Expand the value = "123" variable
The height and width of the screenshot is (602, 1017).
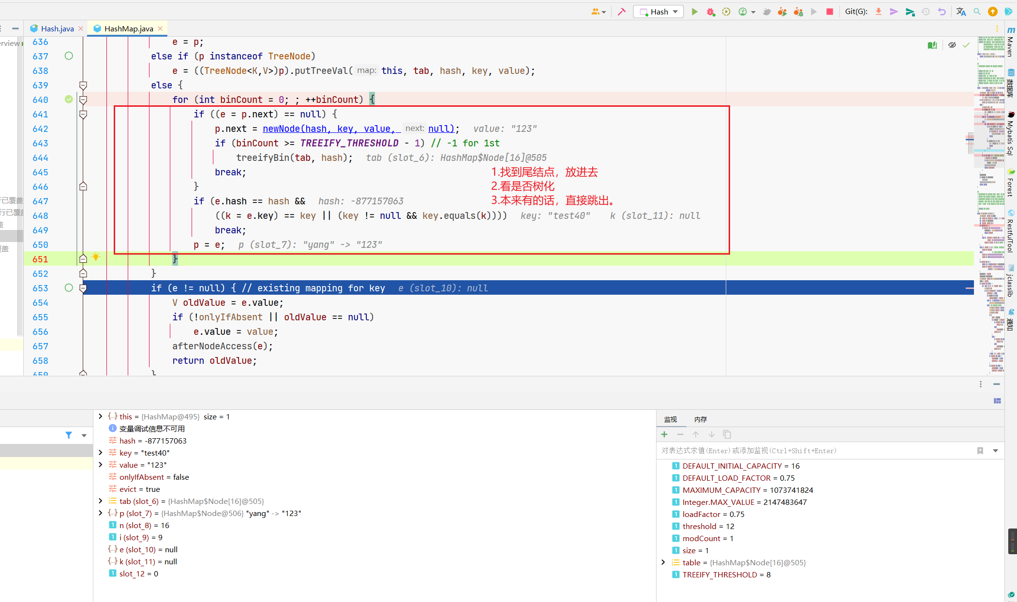[x=100, y=465]
